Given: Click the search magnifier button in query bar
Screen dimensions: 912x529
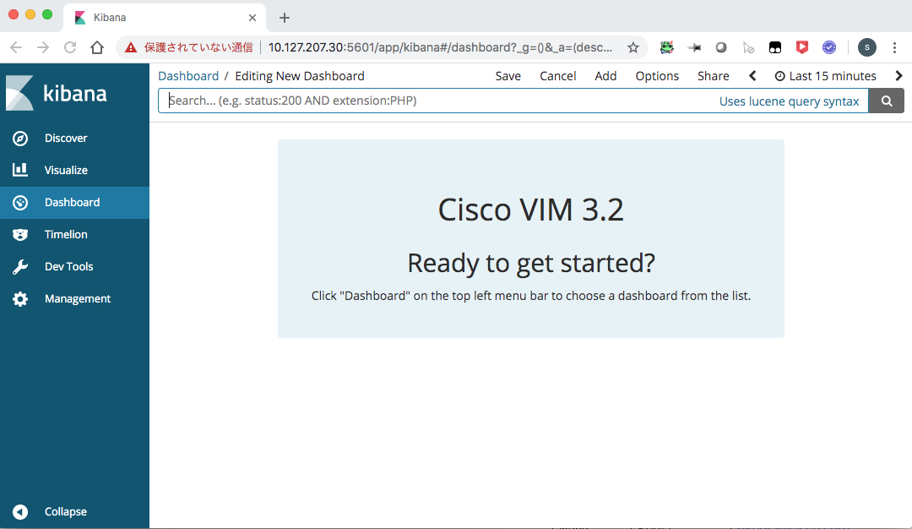Looking at the screenshot, I should click(886, 101).
